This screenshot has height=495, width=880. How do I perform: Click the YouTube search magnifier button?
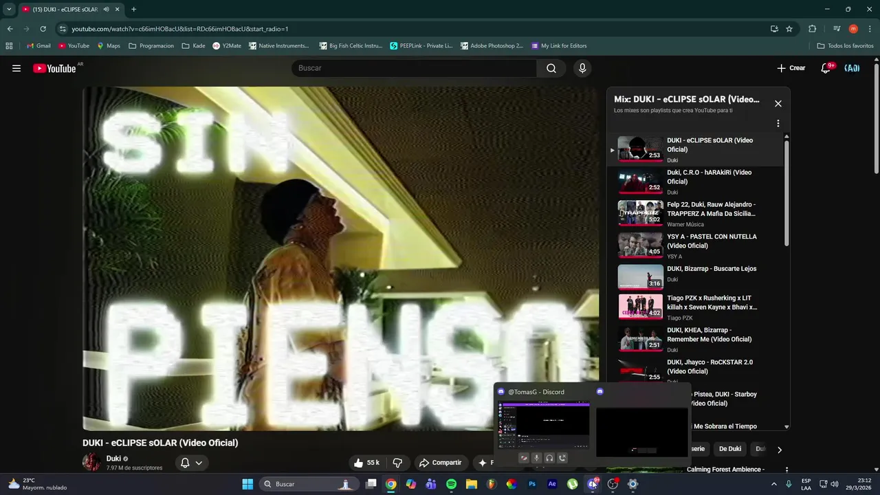[x=551, y=68]
